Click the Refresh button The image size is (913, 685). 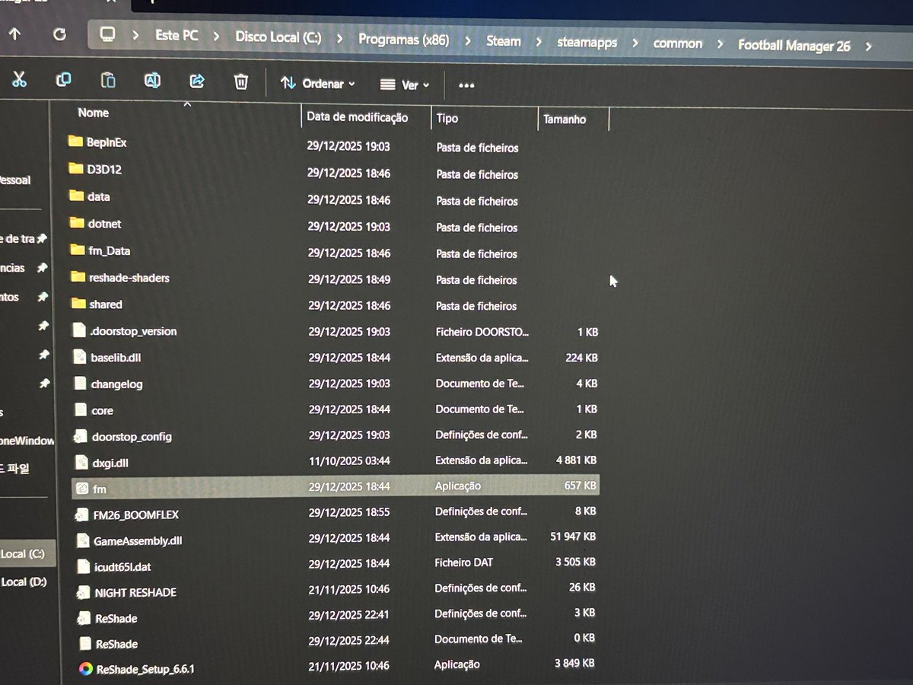point(59,33)
